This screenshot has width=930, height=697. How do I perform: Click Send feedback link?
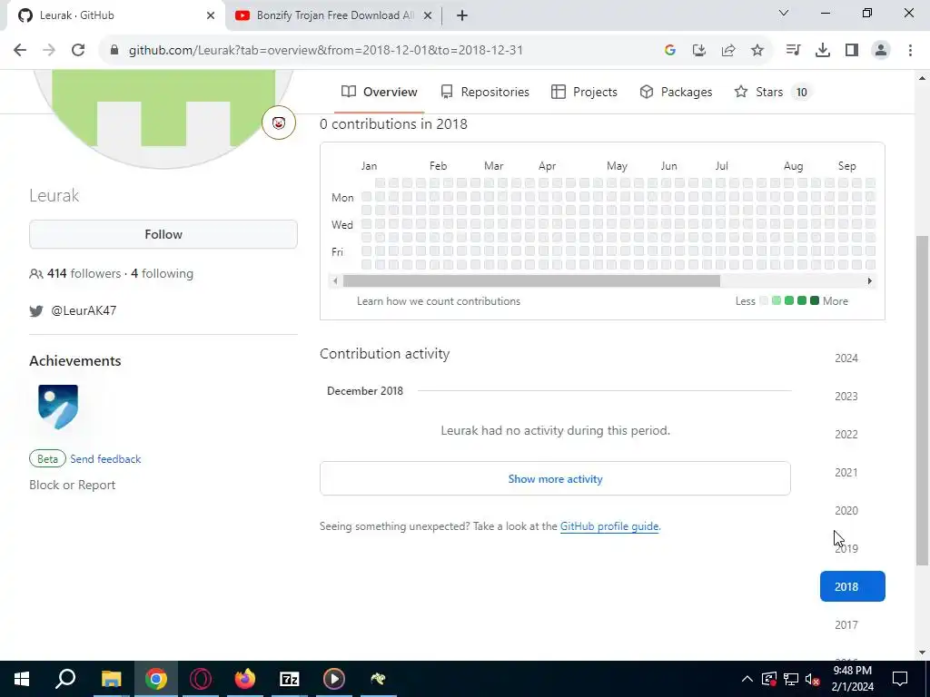tap(105, 458)
